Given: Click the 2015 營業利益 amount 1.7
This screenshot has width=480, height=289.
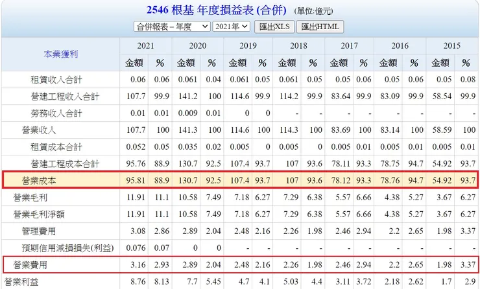Looking at the screenshot, I should (446, 281).
